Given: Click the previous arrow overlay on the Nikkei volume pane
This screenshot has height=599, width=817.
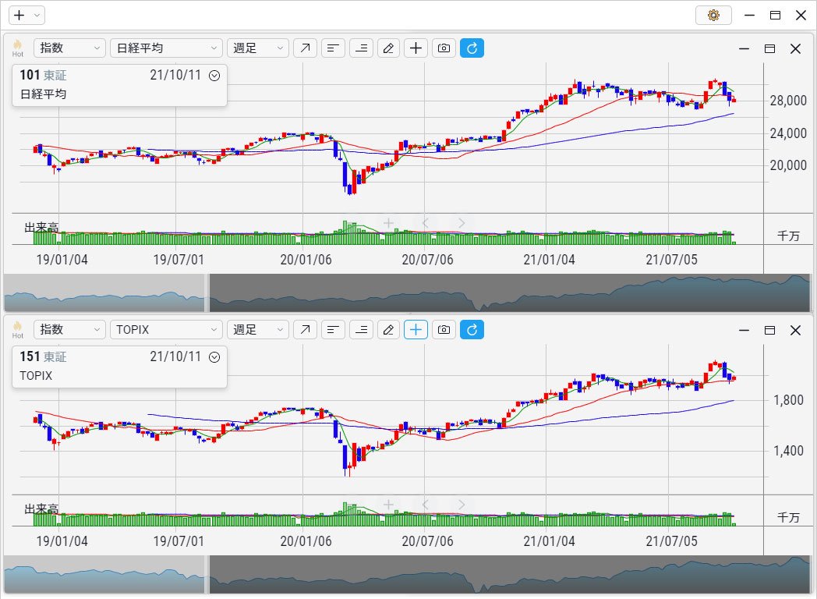Looking at the screenshot, I should pyautogui.click(x=425, y=223).
